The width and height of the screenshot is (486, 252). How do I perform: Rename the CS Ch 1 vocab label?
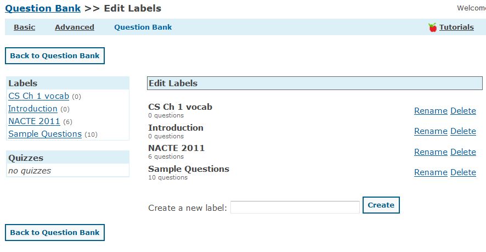[x=431, y=111]
